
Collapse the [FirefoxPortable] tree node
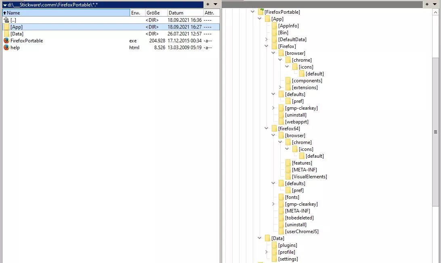point(252,12)
